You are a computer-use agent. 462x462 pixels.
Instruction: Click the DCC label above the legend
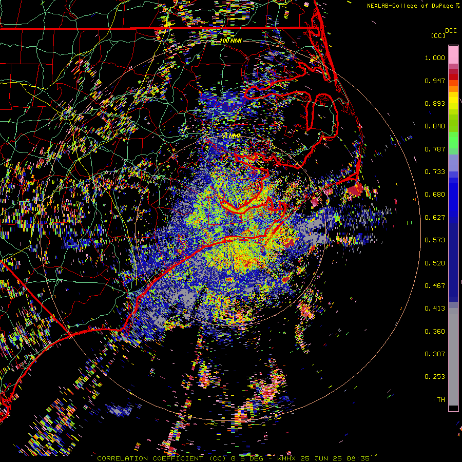(x=451, y=31)
